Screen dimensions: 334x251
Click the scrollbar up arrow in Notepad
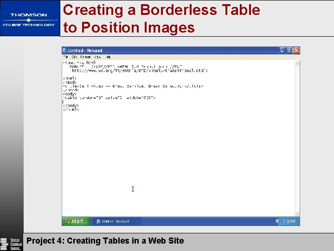[297, 63]
